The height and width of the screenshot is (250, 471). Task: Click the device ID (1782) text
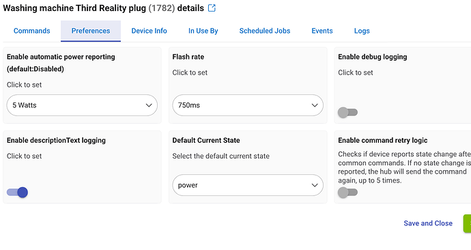162,8
